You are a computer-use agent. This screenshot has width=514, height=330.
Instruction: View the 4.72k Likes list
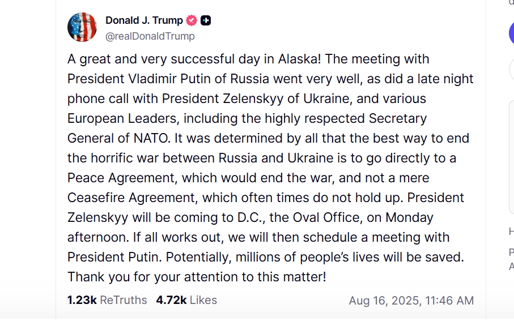pos(186,300)
